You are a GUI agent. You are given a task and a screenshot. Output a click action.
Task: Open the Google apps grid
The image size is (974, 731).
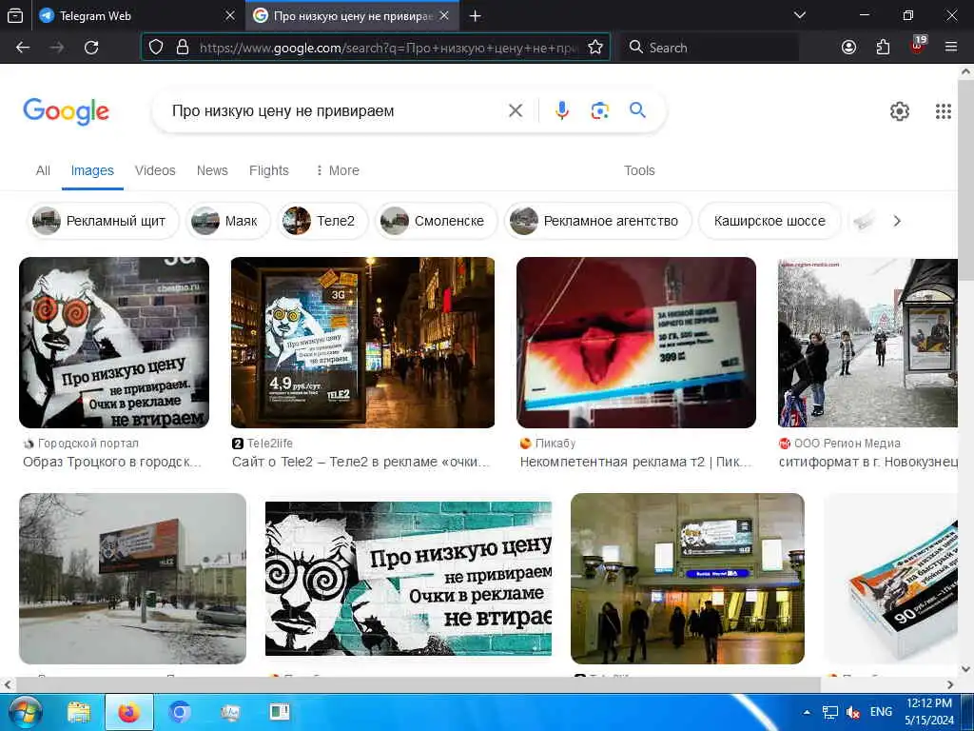pyautogui.click(x=944, y=111)
